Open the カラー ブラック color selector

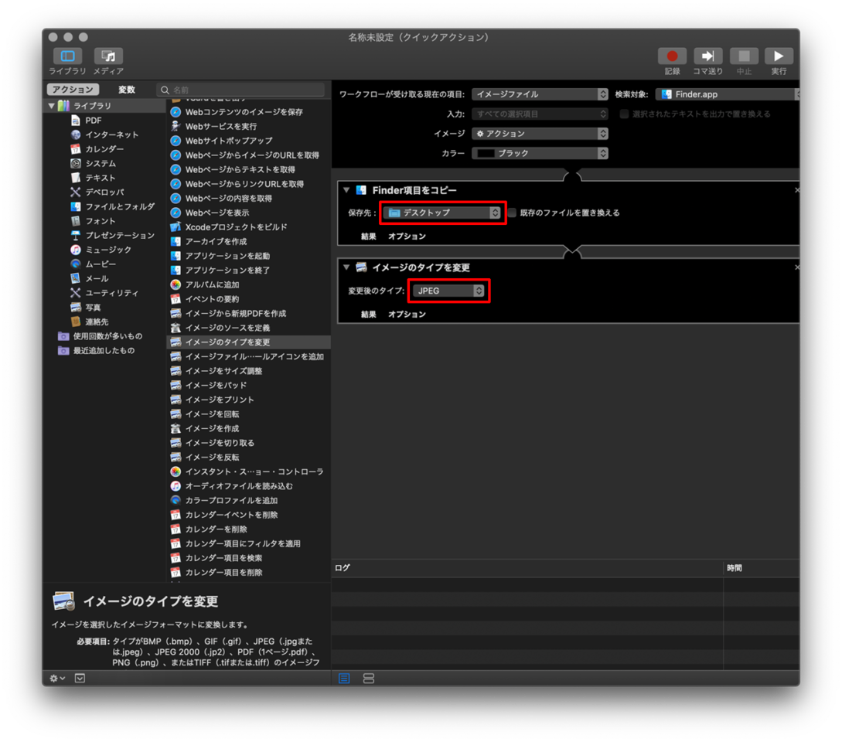540,153
